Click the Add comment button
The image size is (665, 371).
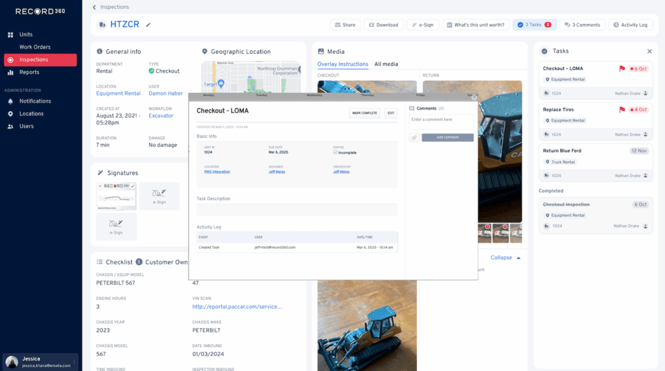[x=447, y=138]
